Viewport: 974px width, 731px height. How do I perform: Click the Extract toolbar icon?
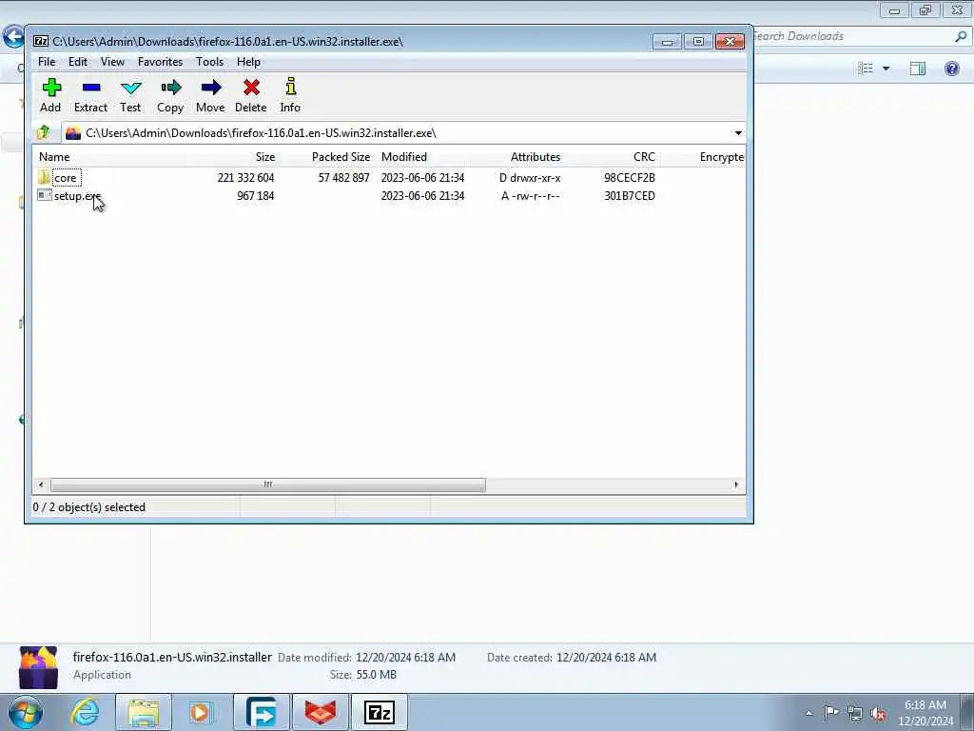90,87
